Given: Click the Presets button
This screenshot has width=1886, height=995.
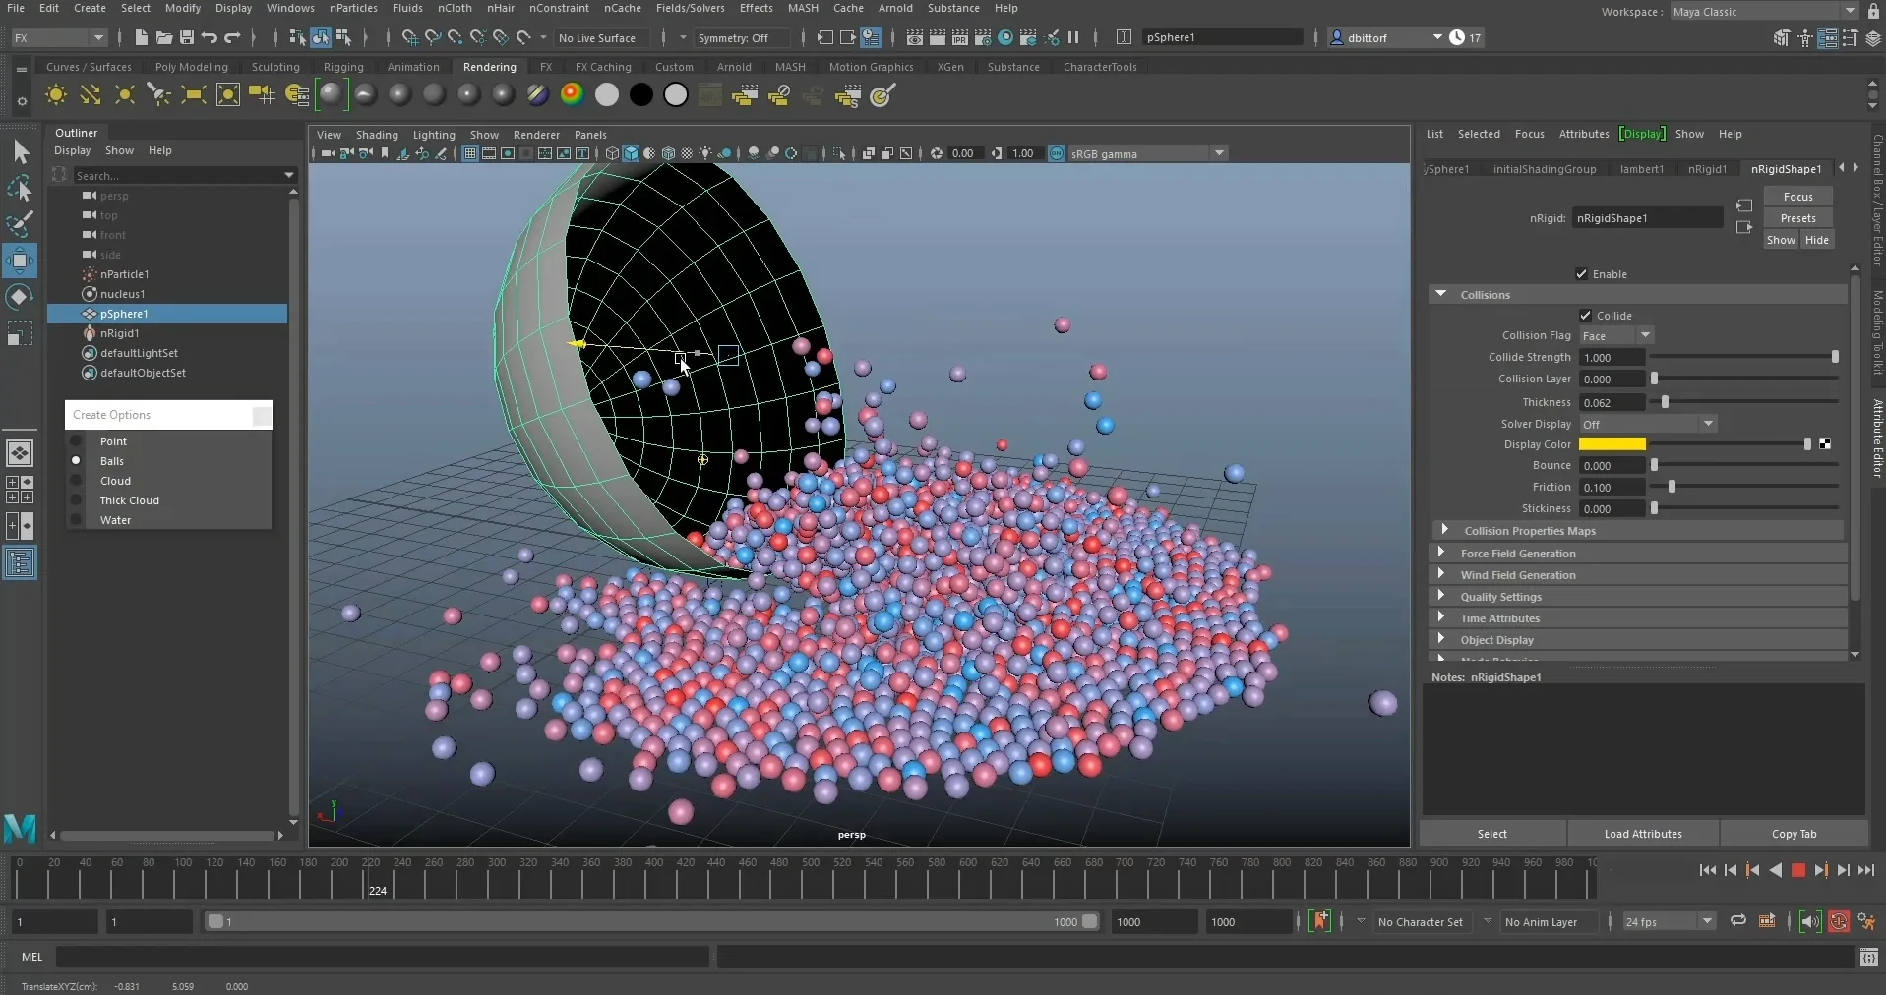Looking at the screenshot, I should [x=1796, y=218].
